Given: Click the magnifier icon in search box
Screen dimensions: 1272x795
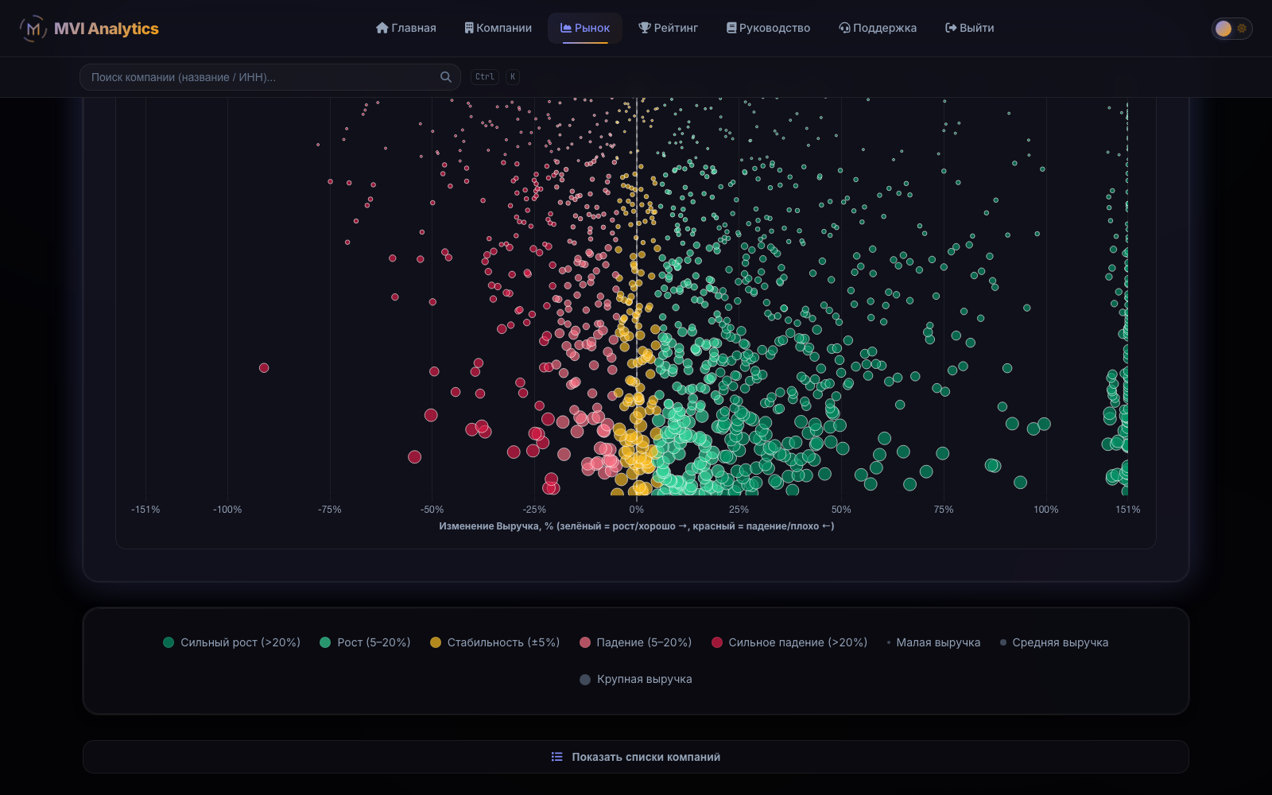Looking at the screenshot, I should (x=446, y=77).
